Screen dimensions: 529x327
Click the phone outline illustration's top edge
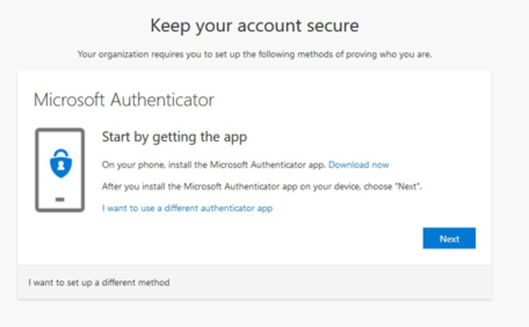click(59, 129)
